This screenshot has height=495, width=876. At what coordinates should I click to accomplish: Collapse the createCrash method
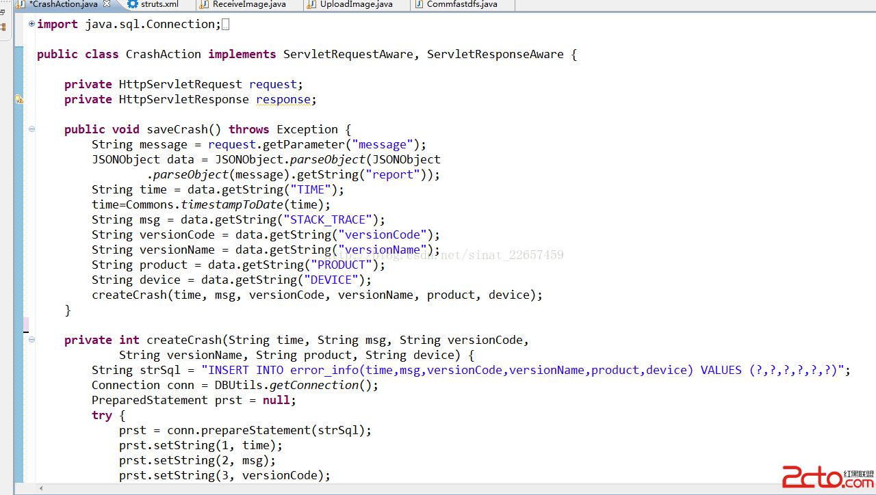[31, 340]
